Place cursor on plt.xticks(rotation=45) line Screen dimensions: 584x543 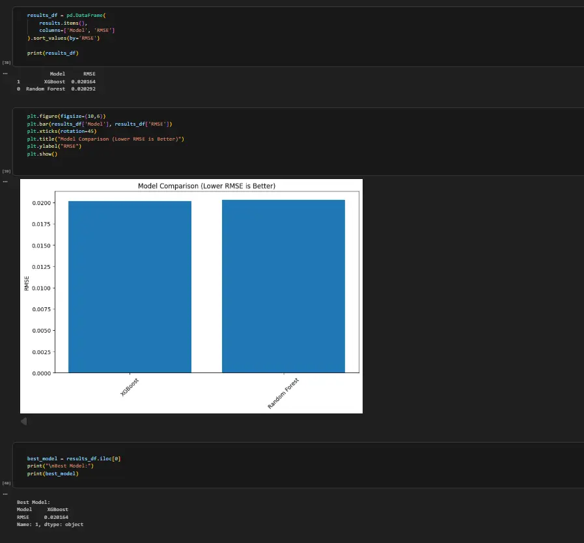click(x=61, y=131)
